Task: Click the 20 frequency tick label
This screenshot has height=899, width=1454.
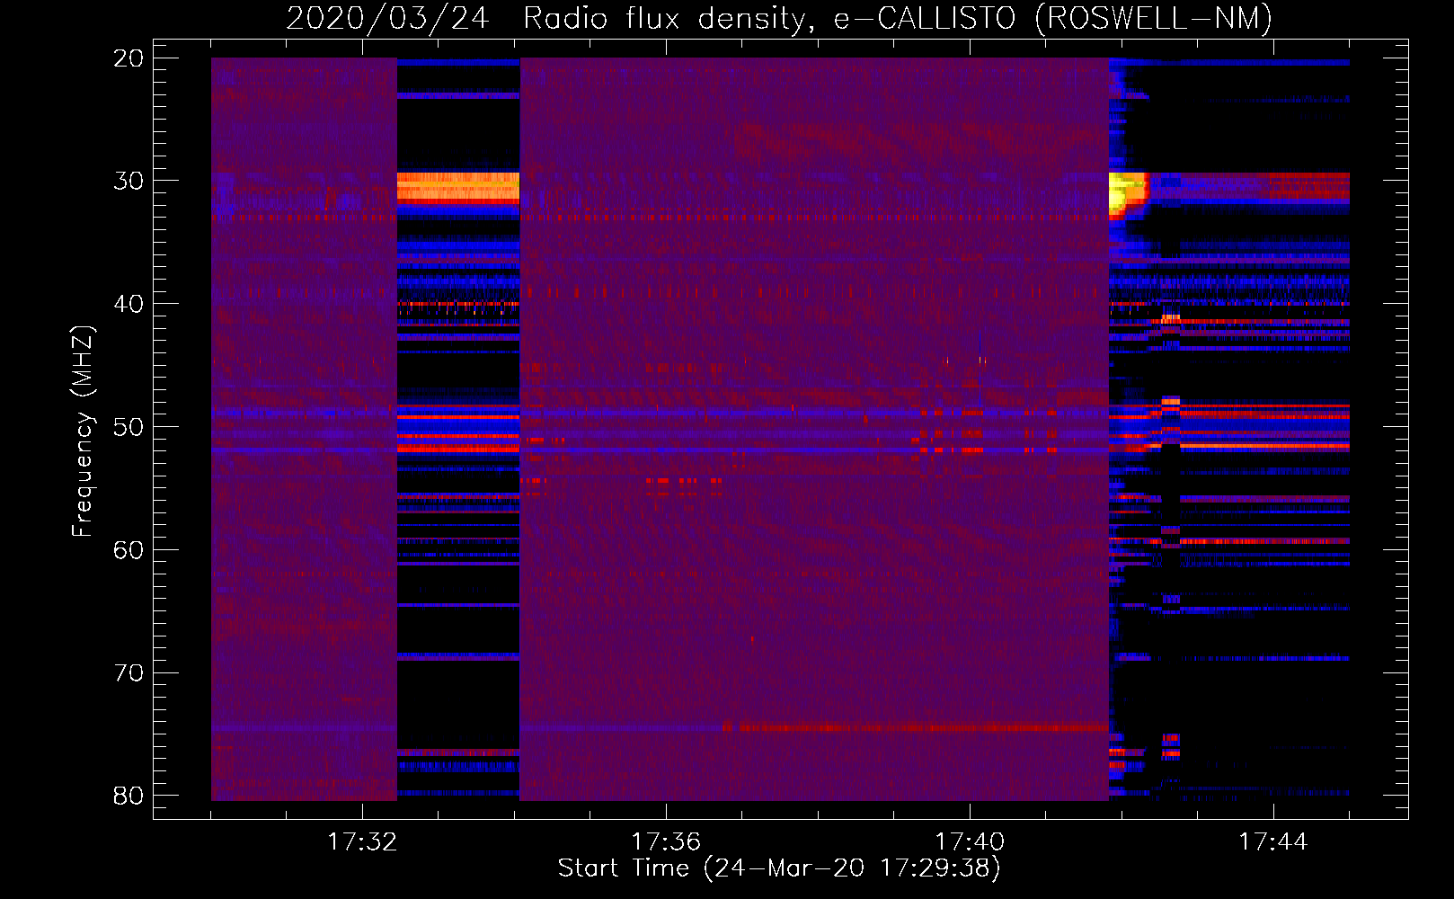Action: point(129,58)
